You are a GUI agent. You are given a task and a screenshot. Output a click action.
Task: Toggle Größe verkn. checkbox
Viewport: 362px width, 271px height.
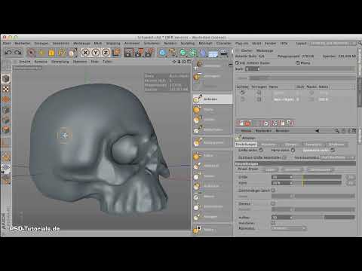[261, 150]
